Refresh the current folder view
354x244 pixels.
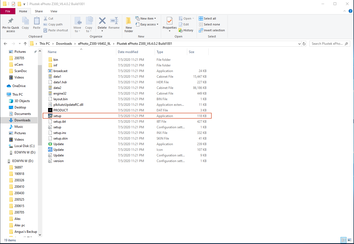[x=304, y=44]
